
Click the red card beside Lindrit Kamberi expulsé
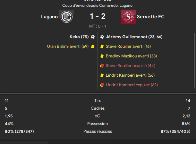coord(102,85)
